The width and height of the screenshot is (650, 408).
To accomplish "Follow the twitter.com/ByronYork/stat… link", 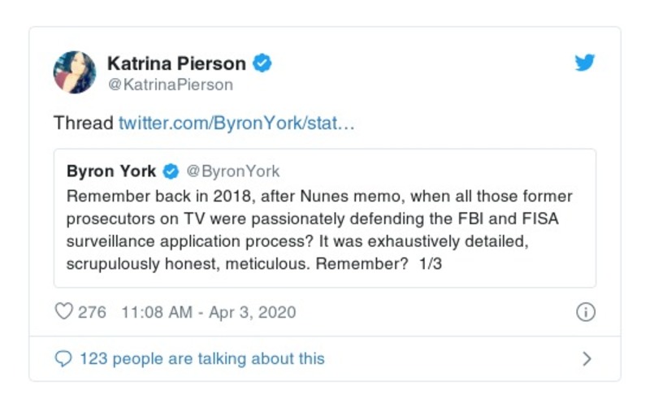I will coord(237,124).
